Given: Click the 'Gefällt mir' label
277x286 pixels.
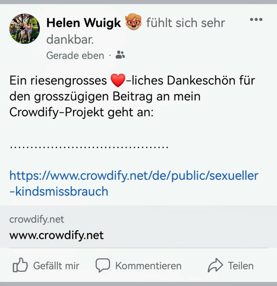Looking at the screenshot, I should click(x=56, y=266).
